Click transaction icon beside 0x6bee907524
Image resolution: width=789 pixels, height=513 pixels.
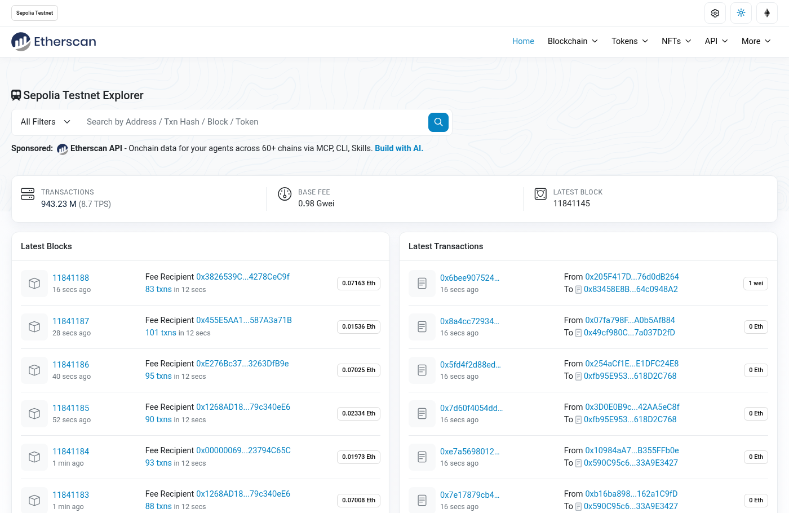(422, 283)
